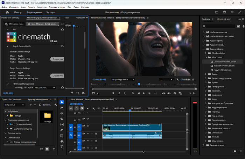
Task: Mute audio track A1
Action: [87, 133]
